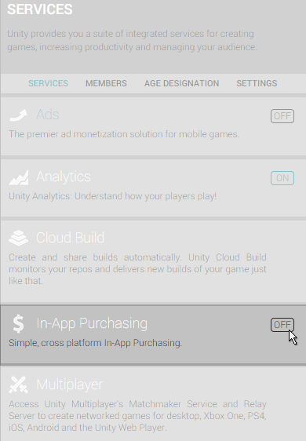Toggle the Analytics ON switch
Image resolution: width=306 pixels, height=441 pixels.
pyautogui.click(x=282, y=178)
